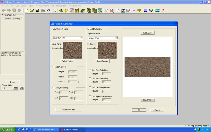The width and height of the screenshot is (211, 132).
Task: Click the upload arrow toolbar icon
Action: coord(123,11)
